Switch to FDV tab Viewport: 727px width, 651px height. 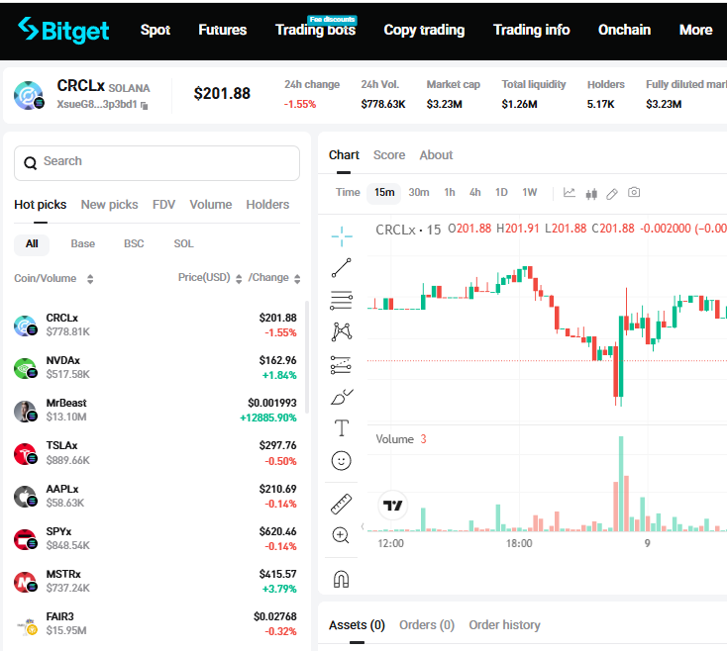click(163, 205)
